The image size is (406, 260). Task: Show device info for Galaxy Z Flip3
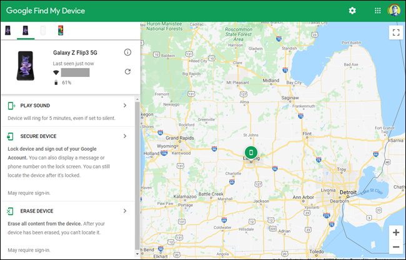click(127, 52)
